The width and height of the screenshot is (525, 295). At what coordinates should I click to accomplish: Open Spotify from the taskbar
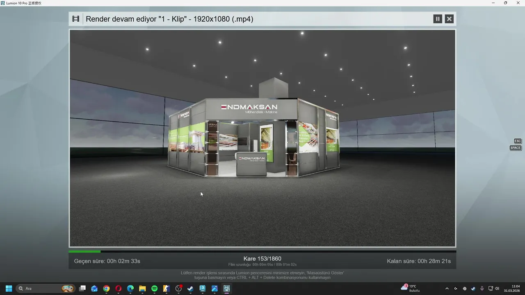tap(154, 288)
